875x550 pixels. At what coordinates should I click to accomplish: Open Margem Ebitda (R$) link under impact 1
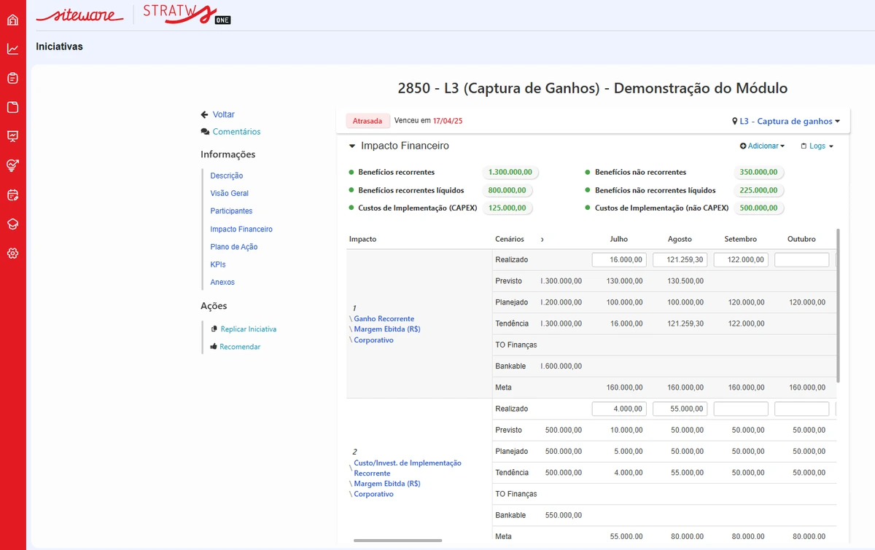pos(386,329)
